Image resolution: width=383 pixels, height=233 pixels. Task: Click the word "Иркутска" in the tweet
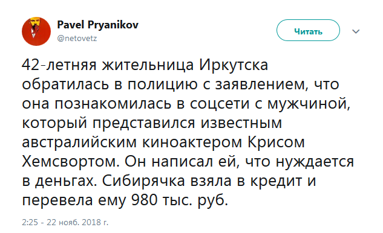pos(234,65)
